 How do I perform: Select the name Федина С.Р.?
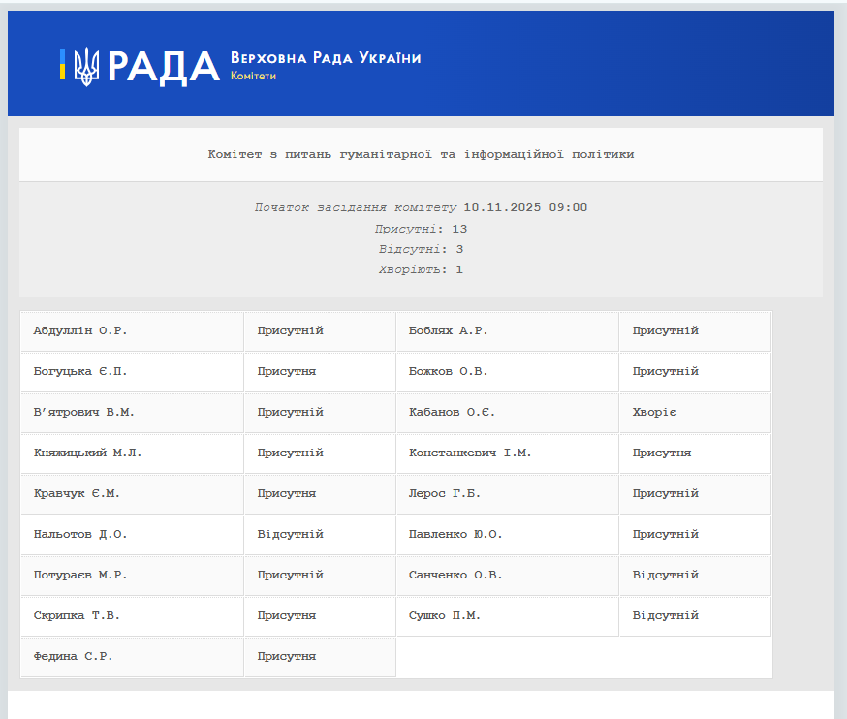click(x=73, y=656)
